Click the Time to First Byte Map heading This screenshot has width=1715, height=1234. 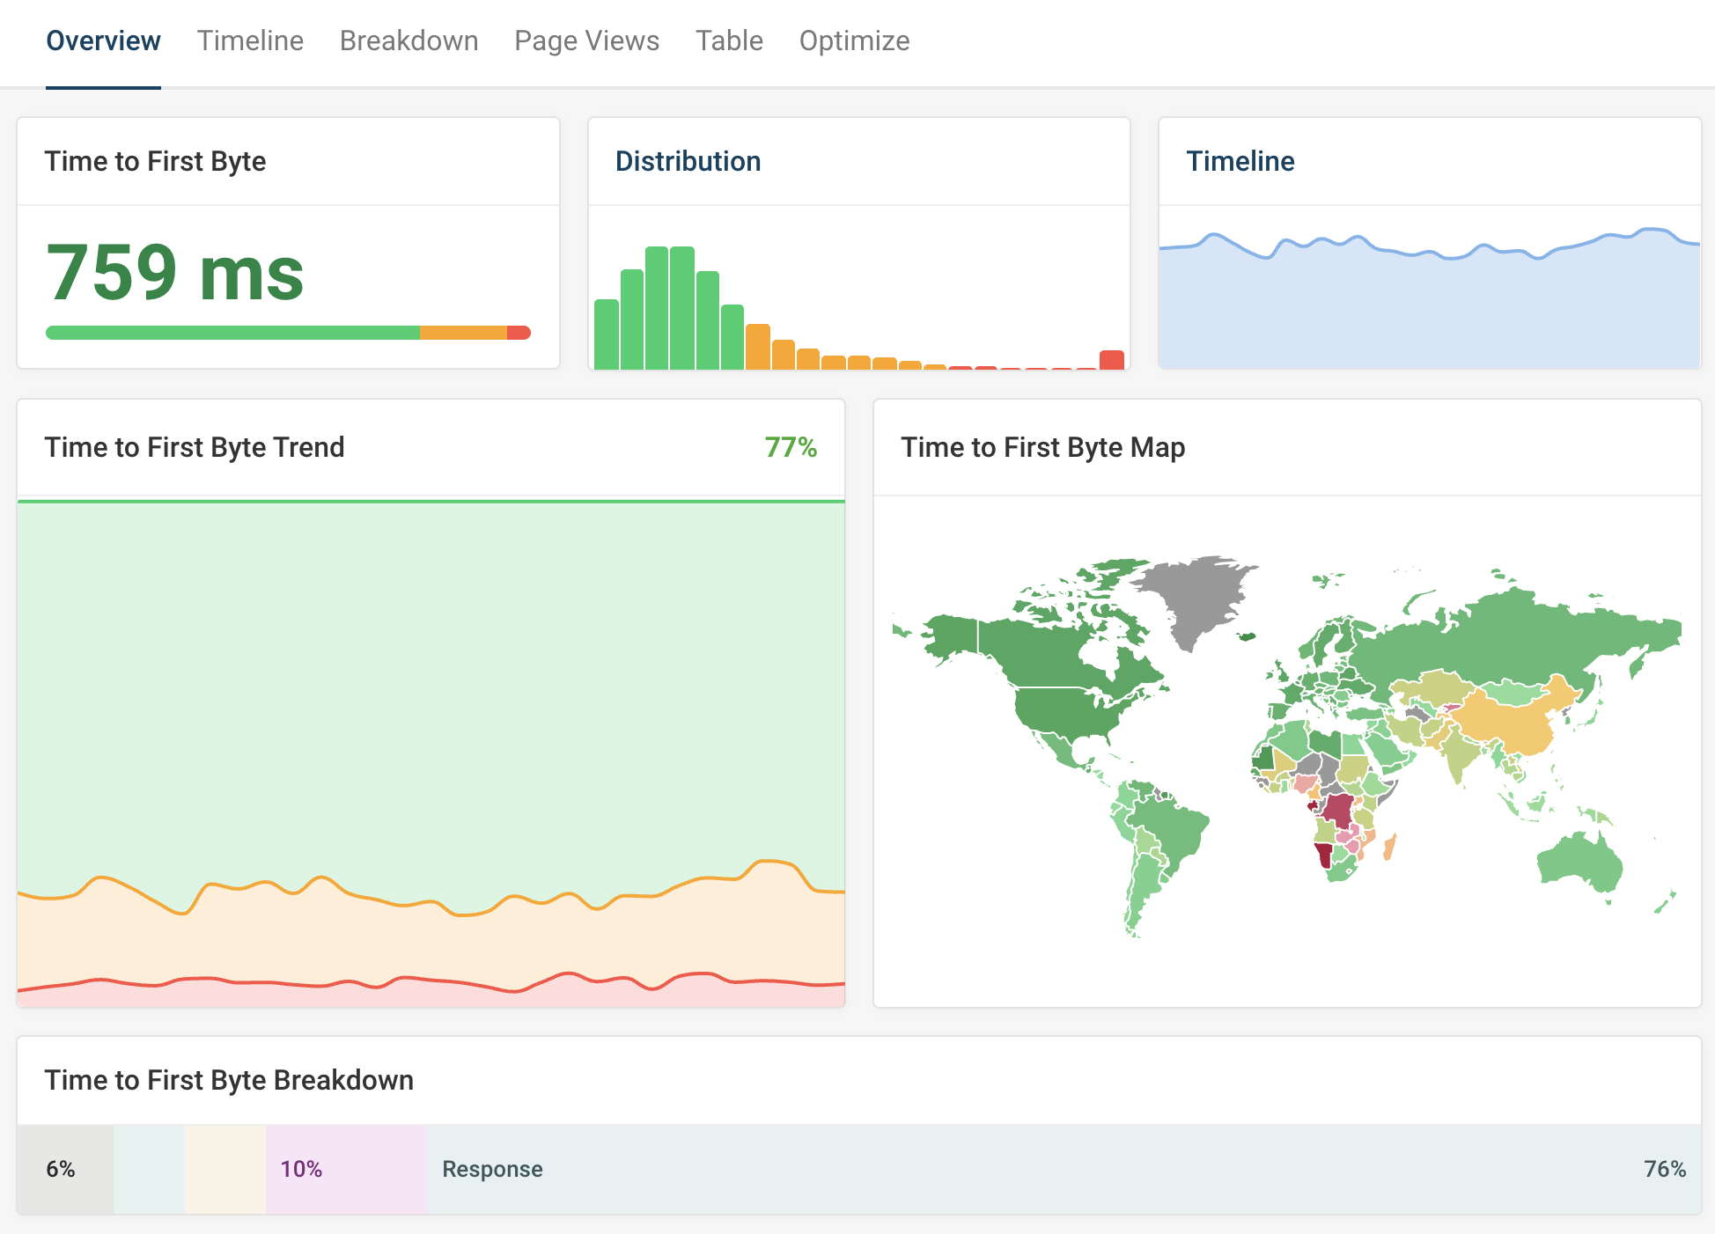point(1042,447)
